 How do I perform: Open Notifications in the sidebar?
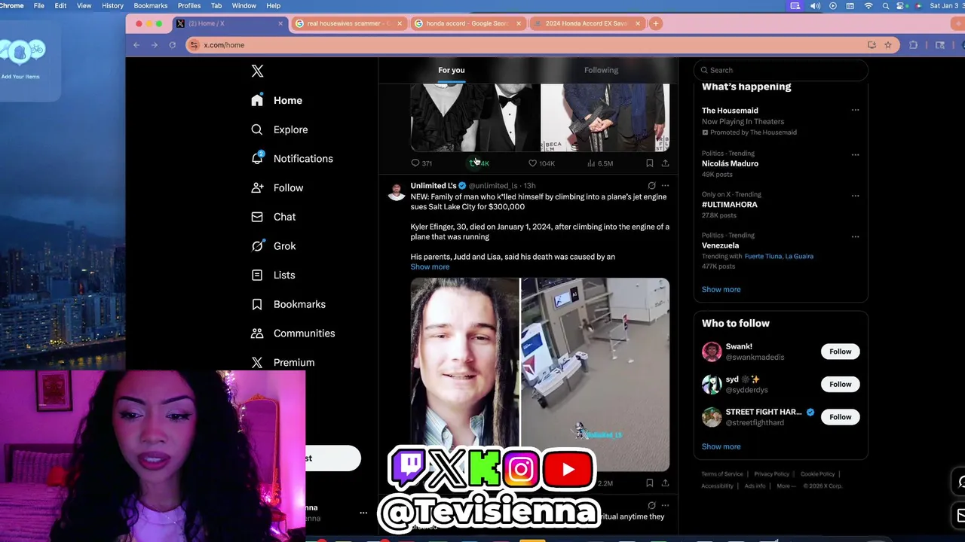pyautogui.click(x=292, y=159)
